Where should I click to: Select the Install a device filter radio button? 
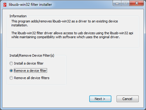[x=11, y=63]
